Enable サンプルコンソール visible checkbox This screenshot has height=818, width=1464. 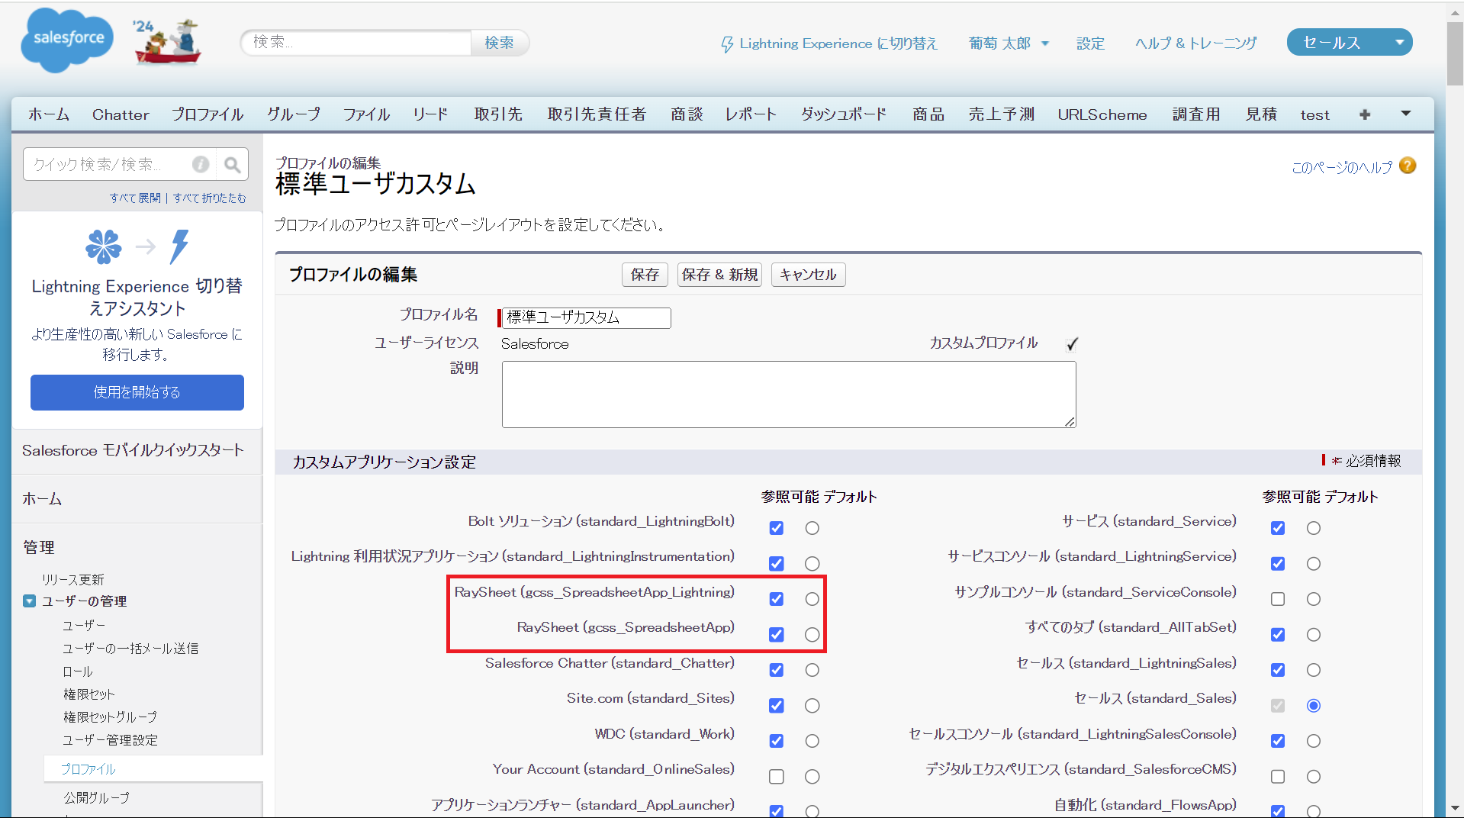click(1278, 599)
